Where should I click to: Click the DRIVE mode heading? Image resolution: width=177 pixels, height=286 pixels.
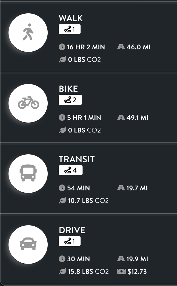tap(72, 230)
